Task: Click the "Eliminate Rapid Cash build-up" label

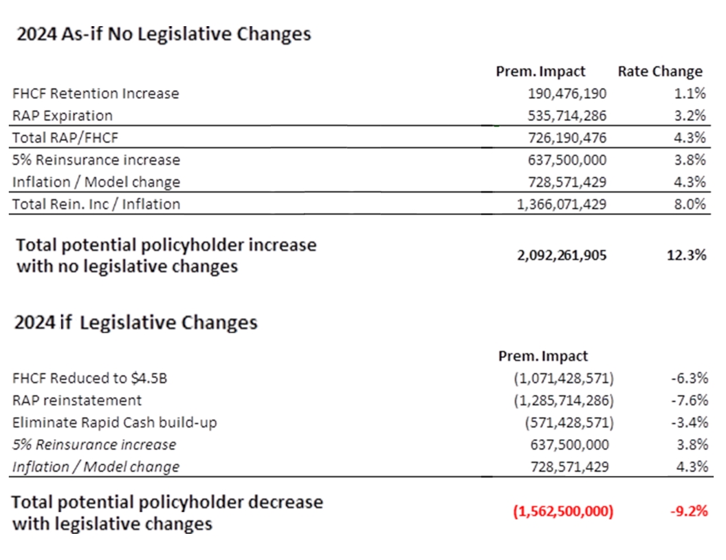Action: pos(114,422)
